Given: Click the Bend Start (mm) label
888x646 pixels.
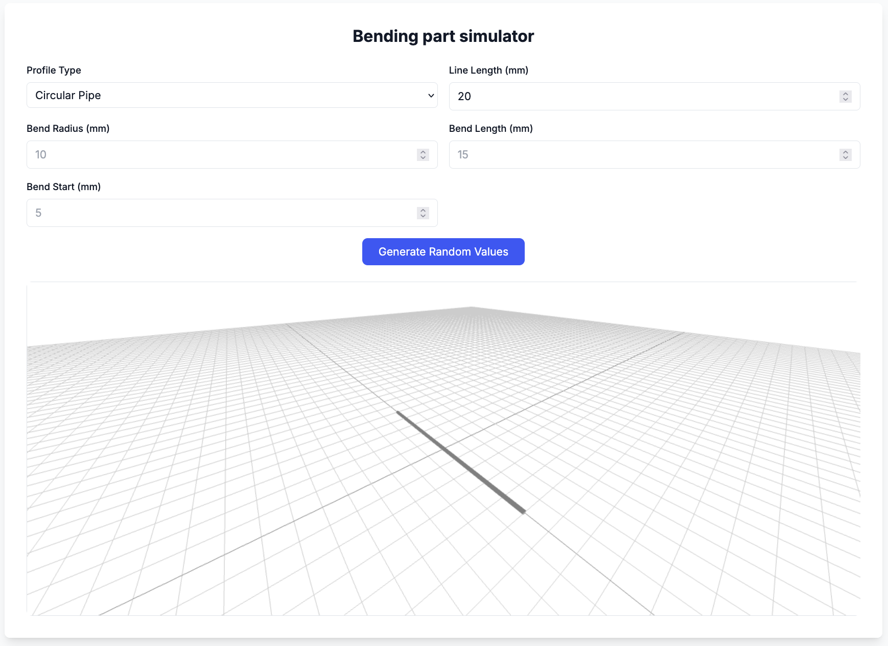Looking at the screenshot, I should [63, 187].
